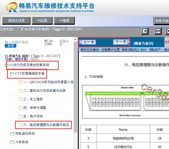The image size is (169, 149).
Task: Click the document icon beside 四、保养与调整
Action: pyautogui.click(x=20, y=108)
